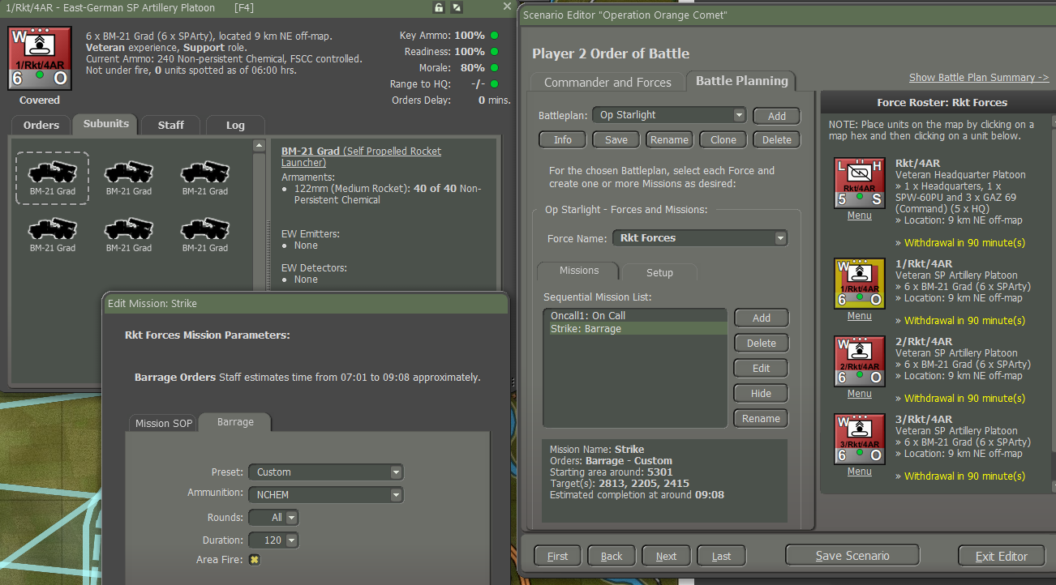Select the last BM-21 Grad in bottom row
The width and height of the screenshot is (1056, 585).
(x=205, y=234)
